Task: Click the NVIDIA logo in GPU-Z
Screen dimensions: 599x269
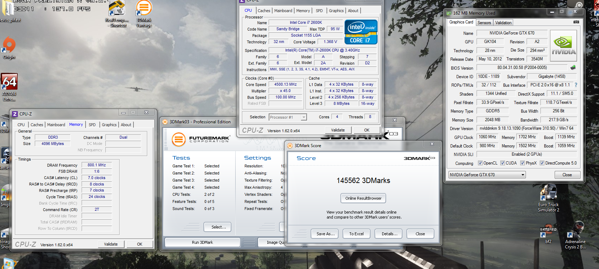Action: click(563, 46)
